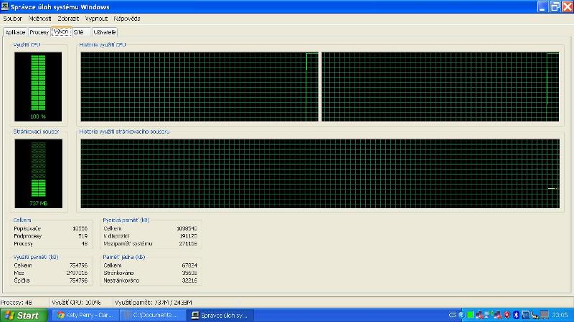
Task: Open the Zobrazit menu
Action: [x=69, y=18]
